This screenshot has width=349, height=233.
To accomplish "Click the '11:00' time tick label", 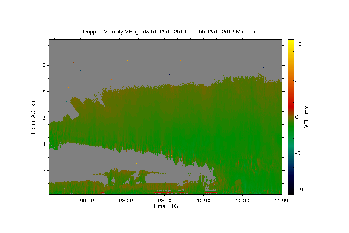I will point(281,200).
